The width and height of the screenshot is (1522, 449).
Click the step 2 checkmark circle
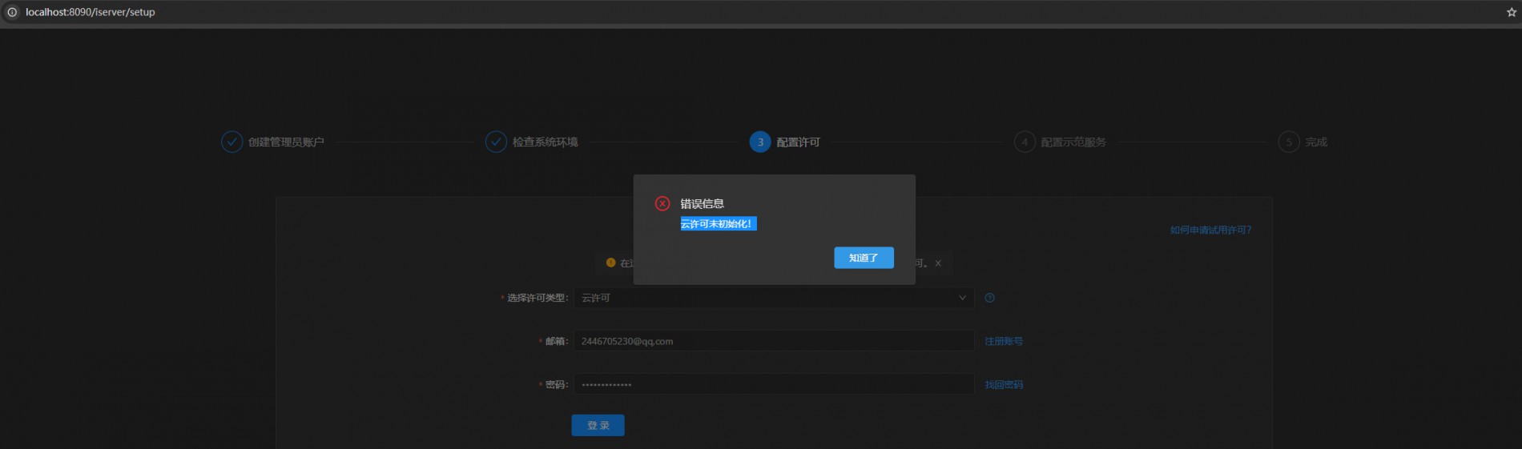496,142
